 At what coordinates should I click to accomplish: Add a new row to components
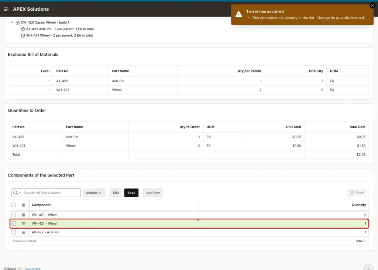[x=153, y=193]
